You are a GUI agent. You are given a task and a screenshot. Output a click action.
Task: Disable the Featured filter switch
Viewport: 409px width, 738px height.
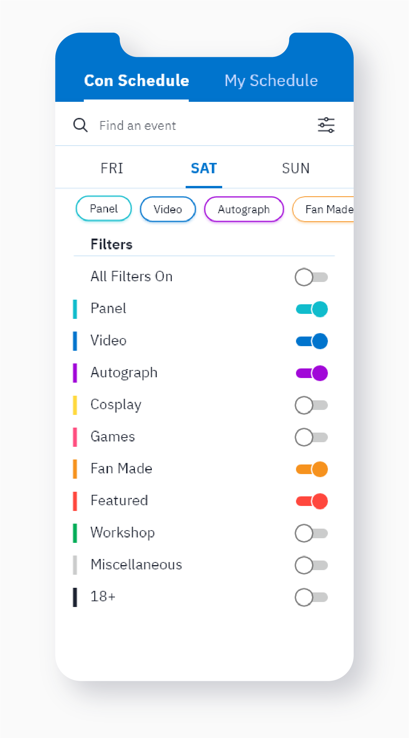coord(311,501)
